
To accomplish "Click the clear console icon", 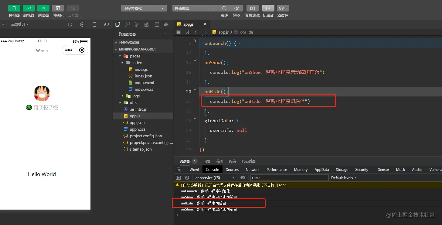I will pyautogui.click(x=187, y=178).
